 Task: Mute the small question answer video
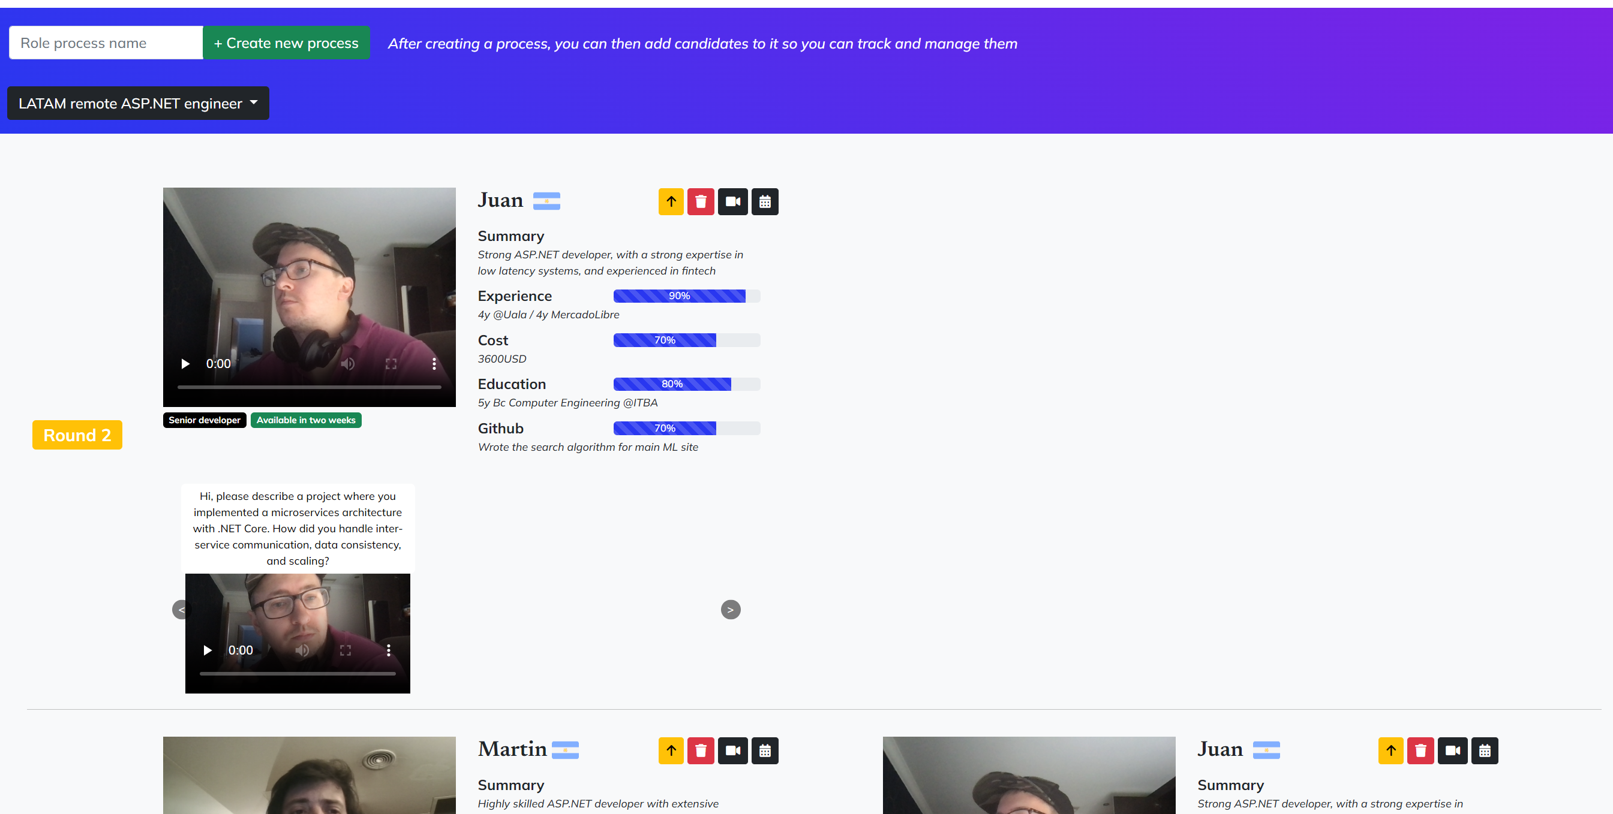pos(302,650)
